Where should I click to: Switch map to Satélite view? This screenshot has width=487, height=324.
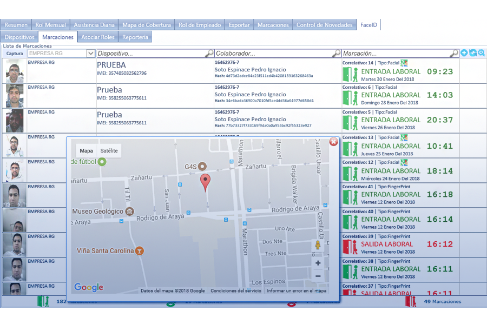coord(109,151)
